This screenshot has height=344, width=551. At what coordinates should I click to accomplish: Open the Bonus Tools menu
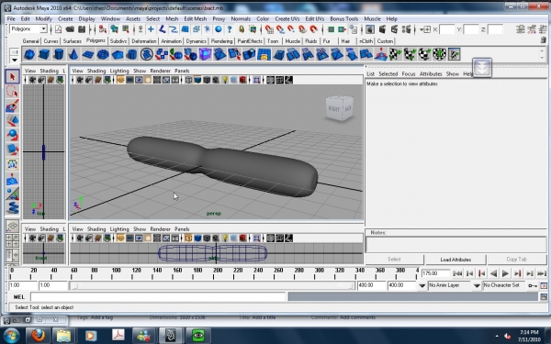pyautogui.click(x=344, y=19)
